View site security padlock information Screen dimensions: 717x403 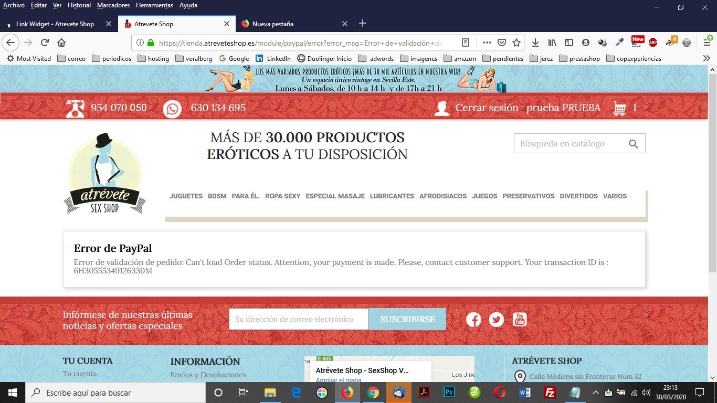(x=151, y=43)
